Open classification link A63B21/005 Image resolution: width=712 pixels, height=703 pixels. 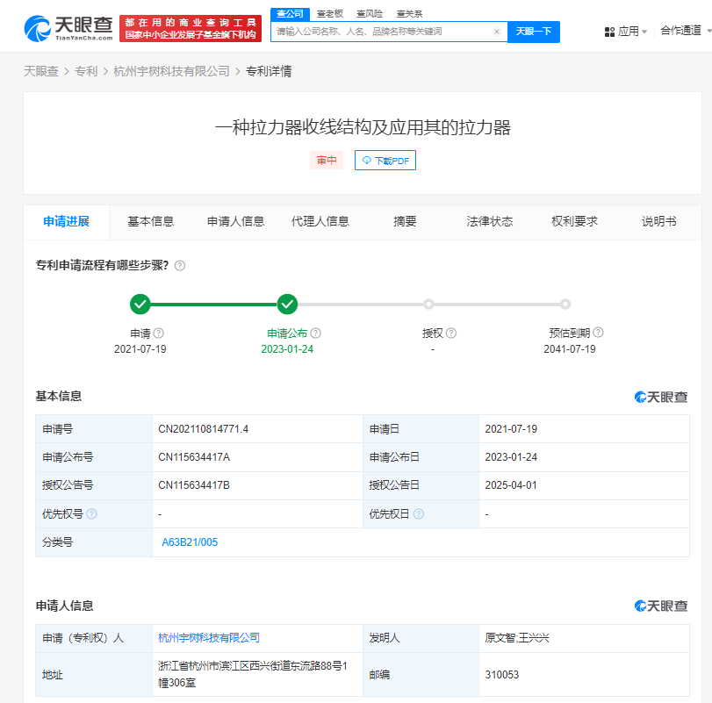tap(190, 542)
